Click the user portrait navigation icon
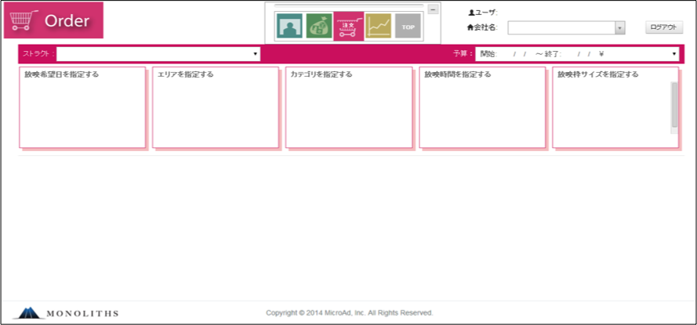Viewport: 697px width, 325px height. coord(289,26)
